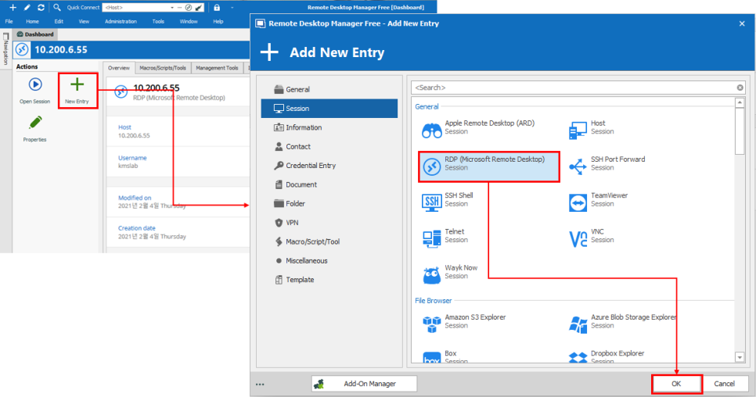756x397 pixels.
Task: Select the Session category
Action: coord(329,109)
